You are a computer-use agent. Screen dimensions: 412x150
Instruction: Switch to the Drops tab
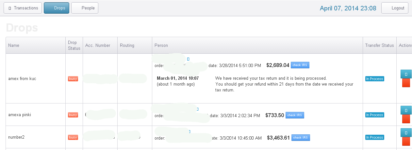click(57, 8)
